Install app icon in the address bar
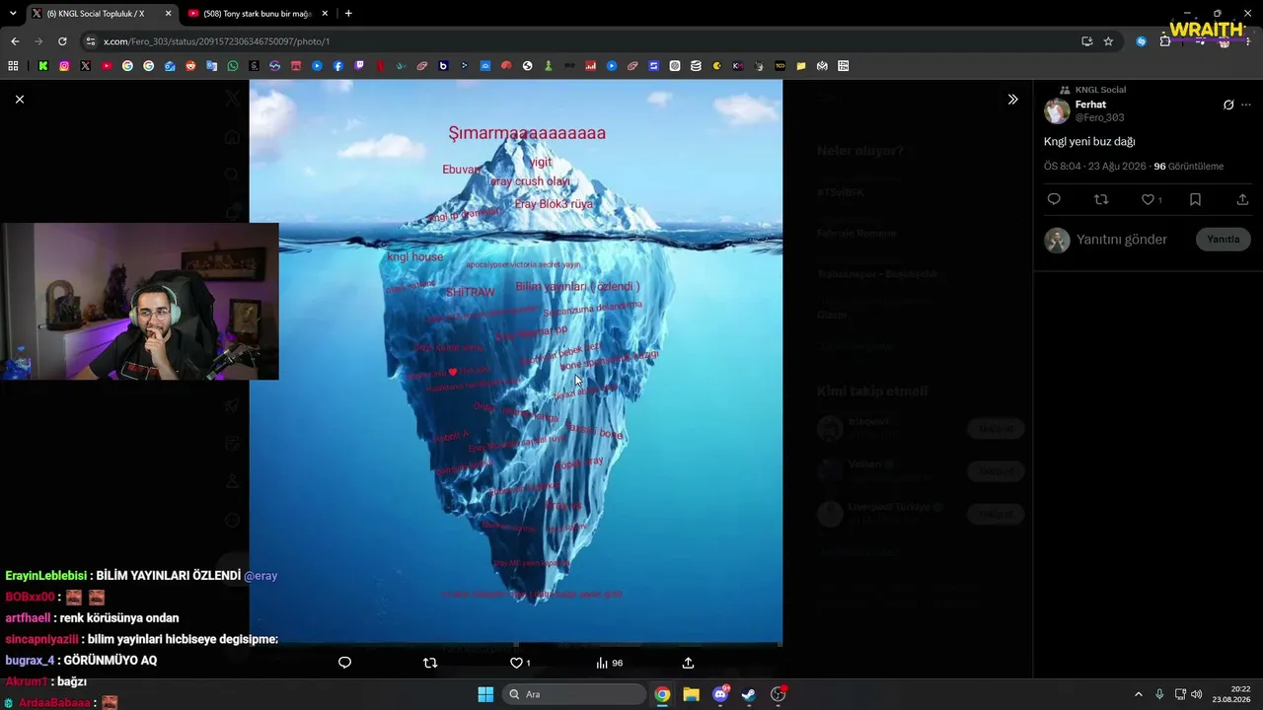 click(x=1086, y=41)
